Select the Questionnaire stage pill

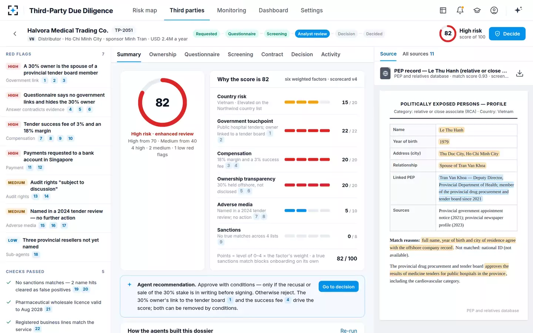pos(242,34)
